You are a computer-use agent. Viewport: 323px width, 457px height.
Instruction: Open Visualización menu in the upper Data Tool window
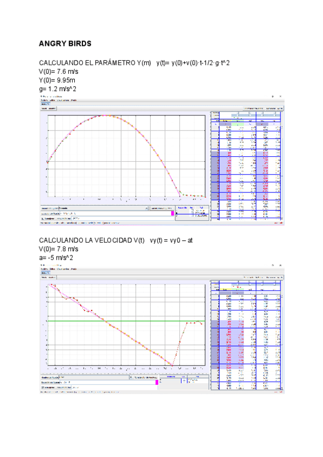[x=62, y=101]
